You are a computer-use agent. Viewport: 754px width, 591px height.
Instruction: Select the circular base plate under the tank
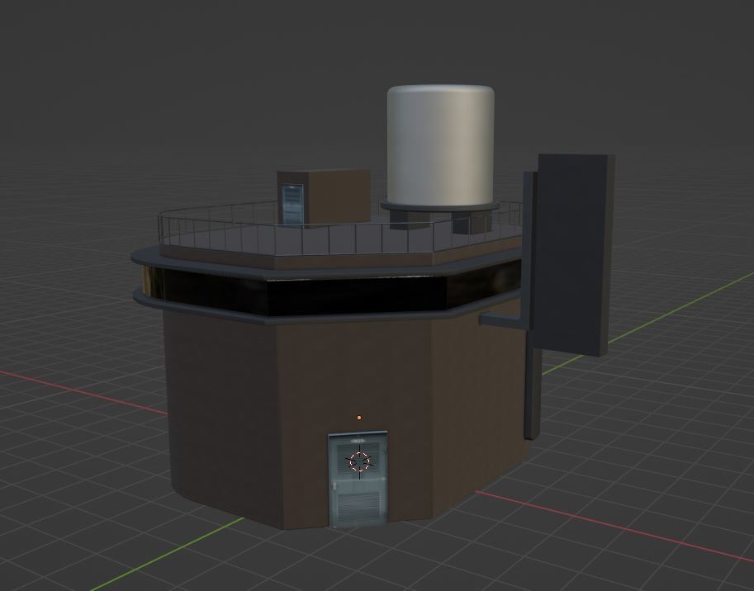tap(439, 207)
